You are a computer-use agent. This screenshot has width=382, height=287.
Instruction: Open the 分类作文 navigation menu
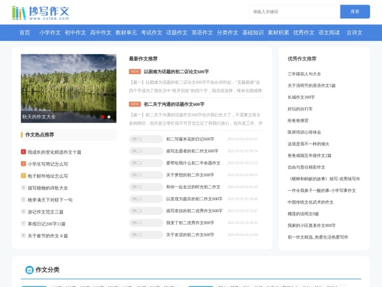pos(227,33)
